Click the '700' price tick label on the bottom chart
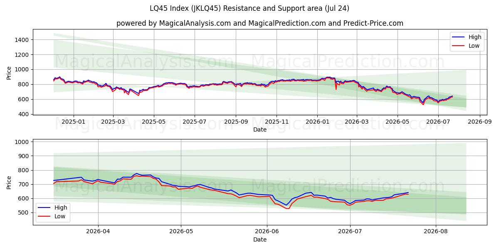The width and height of the screenshot is (499, 249). click(x=24, y=184)
